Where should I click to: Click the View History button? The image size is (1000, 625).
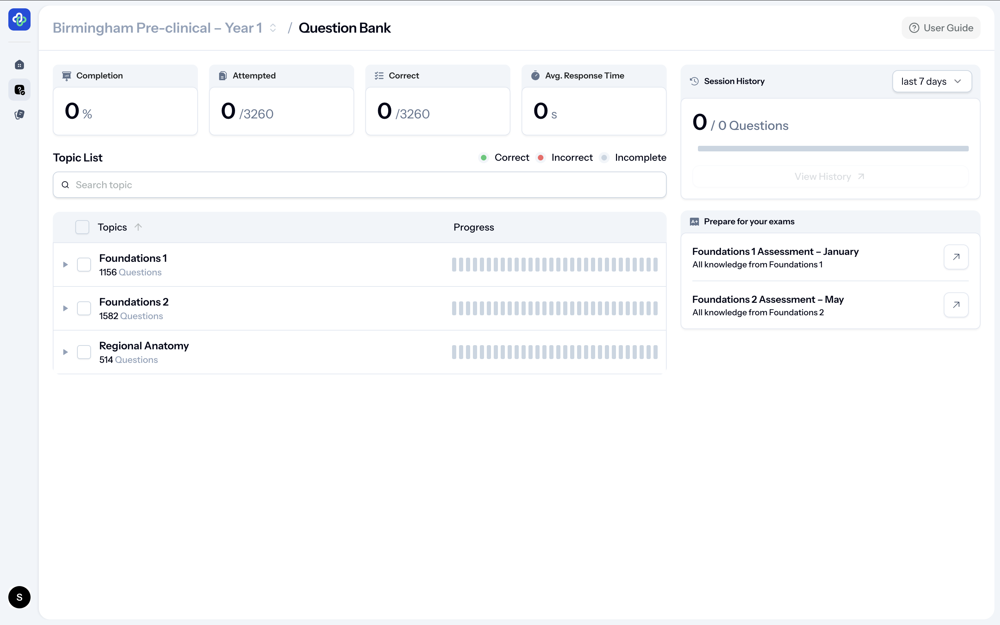pyautogui.click(x=830, y=177)
